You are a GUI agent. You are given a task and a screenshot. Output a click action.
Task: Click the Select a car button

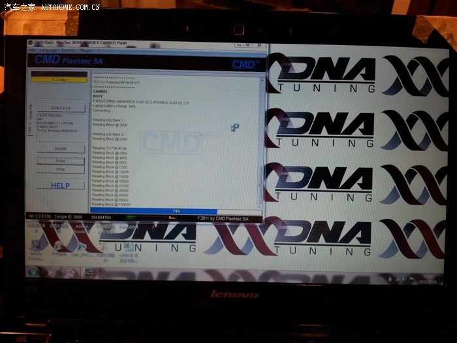(61, 108)
